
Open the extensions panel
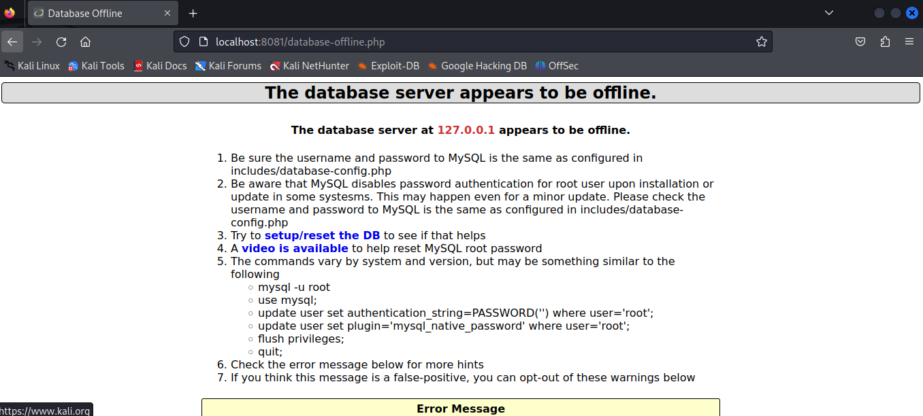tap(885, 41)
